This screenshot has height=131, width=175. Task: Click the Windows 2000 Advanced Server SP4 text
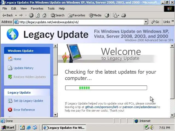(x=149, y=40)
